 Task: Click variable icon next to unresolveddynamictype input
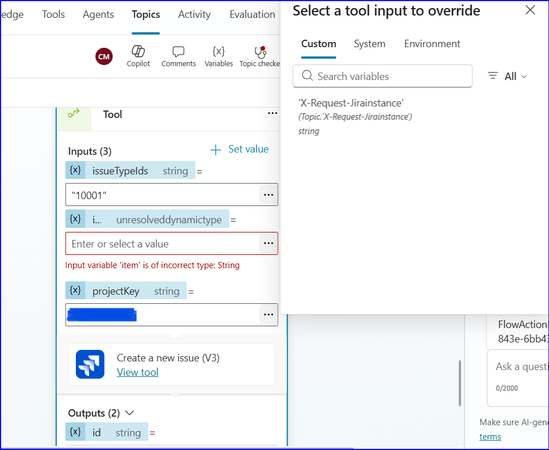[x=75, y=219]
